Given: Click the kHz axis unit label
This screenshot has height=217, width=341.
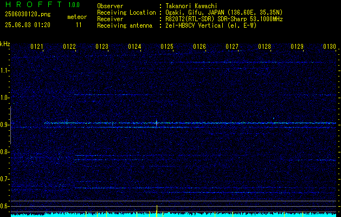Looking at the screenshot, I should click(x=5, y=44).
